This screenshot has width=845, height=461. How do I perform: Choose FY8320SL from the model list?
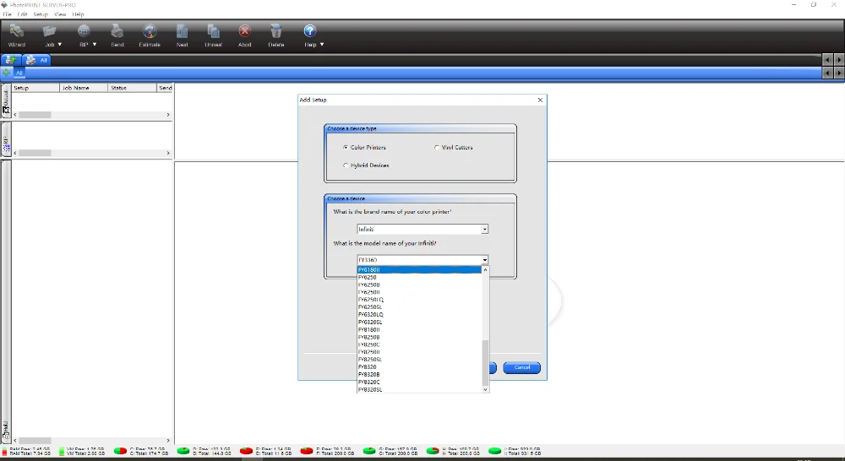click(x=419, y=389)
